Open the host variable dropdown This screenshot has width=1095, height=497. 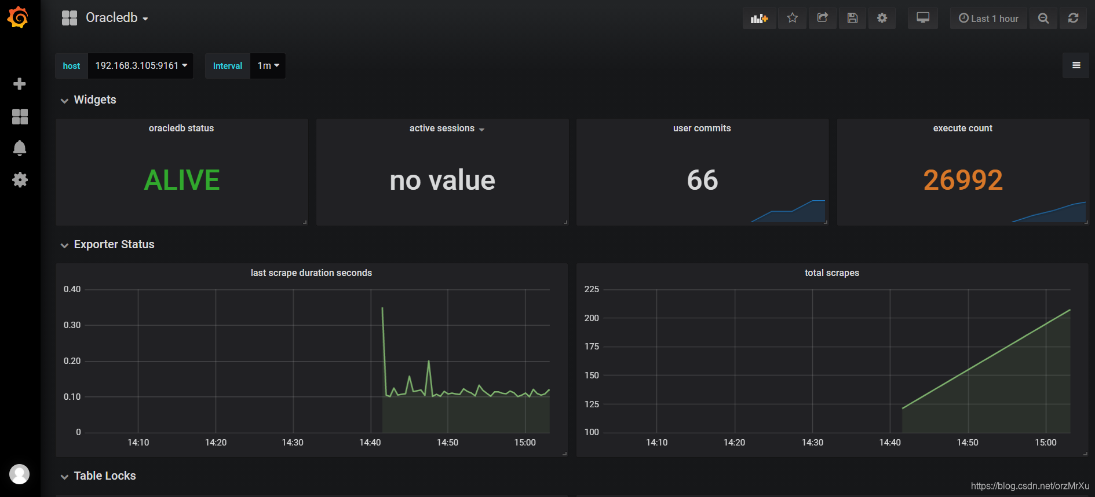[141, 66]
